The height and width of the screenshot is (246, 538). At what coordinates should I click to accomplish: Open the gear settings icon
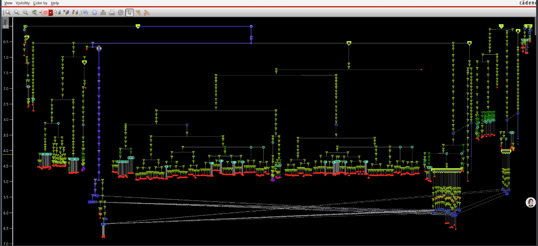pyautogui.click(x=120, y=12)
